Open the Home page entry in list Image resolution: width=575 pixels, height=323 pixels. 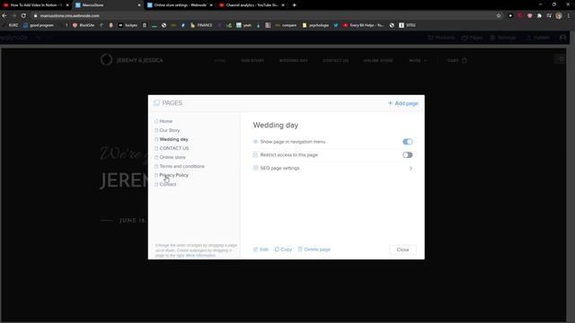point(165,121)
